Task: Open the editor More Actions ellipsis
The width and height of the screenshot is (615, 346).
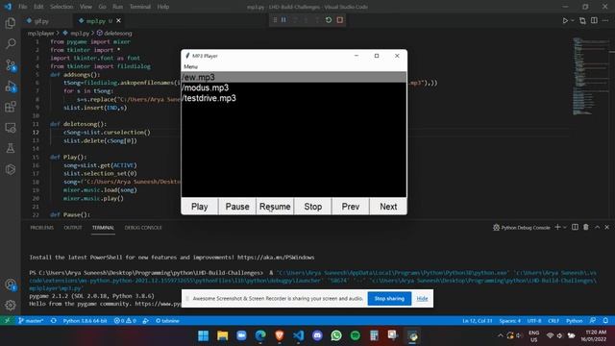Action: [605, 20]
